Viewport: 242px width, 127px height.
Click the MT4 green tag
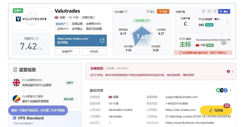pyautogui.click(x=210, y=45)
